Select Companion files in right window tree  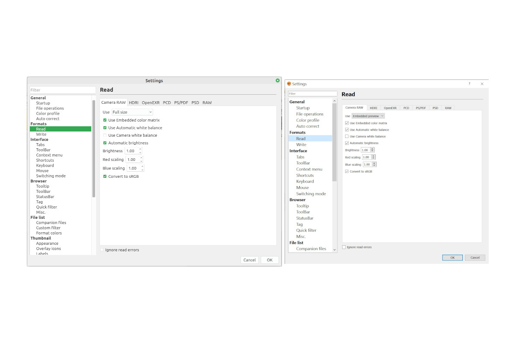point(311,249)
